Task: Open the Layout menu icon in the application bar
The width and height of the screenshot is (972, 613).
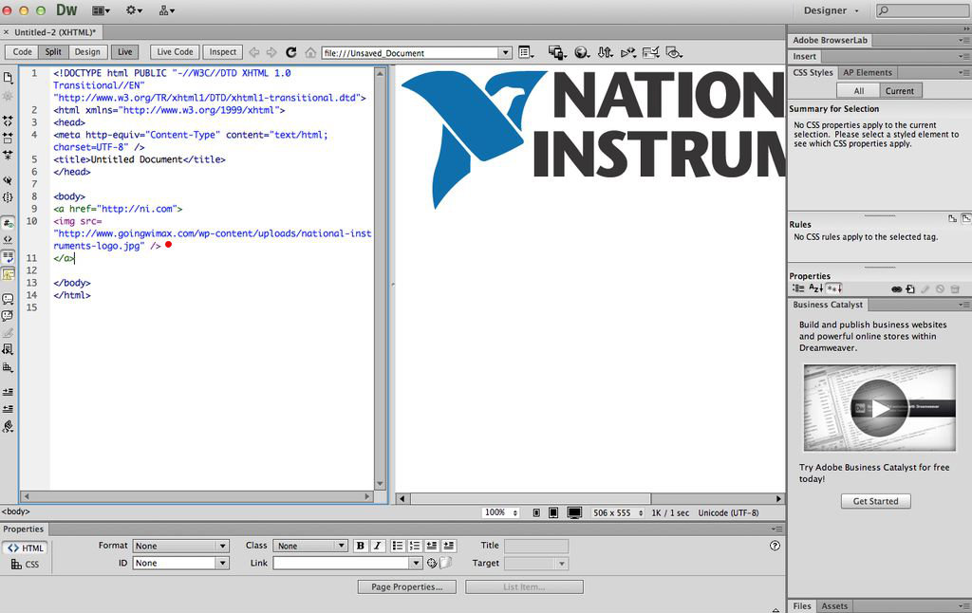Action: (x=101, y=10)
